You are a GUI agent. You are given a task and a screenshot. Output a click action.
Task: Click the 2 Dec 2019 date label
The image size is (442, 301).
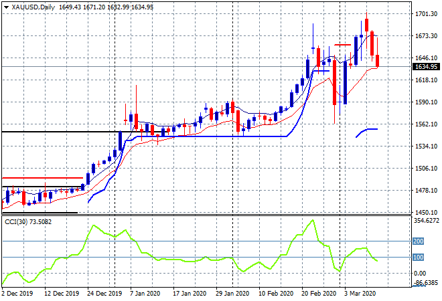point(17,294)
